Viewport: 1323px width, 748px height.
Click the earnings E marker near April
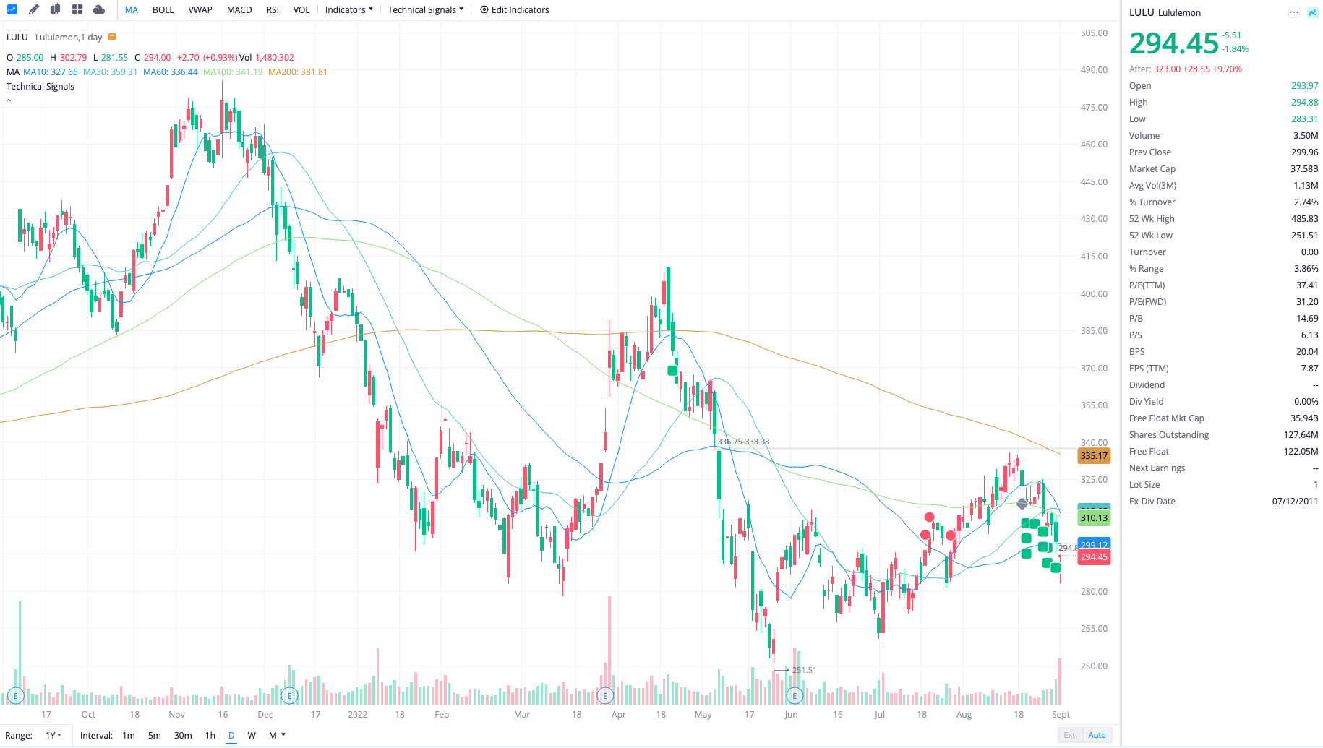(605, 696)
